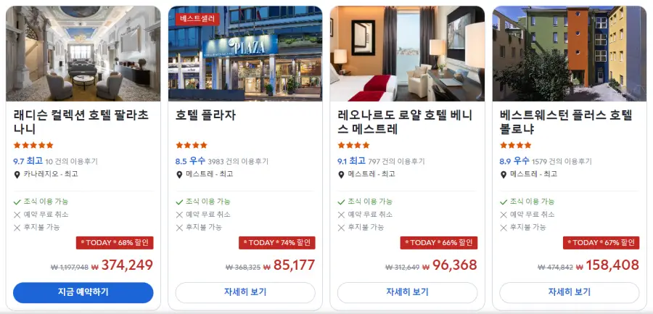Open 자세히 보기 for 레오나르도 로얄 호텔
This screenshot has width=653, height=314.
click(407, 292)
